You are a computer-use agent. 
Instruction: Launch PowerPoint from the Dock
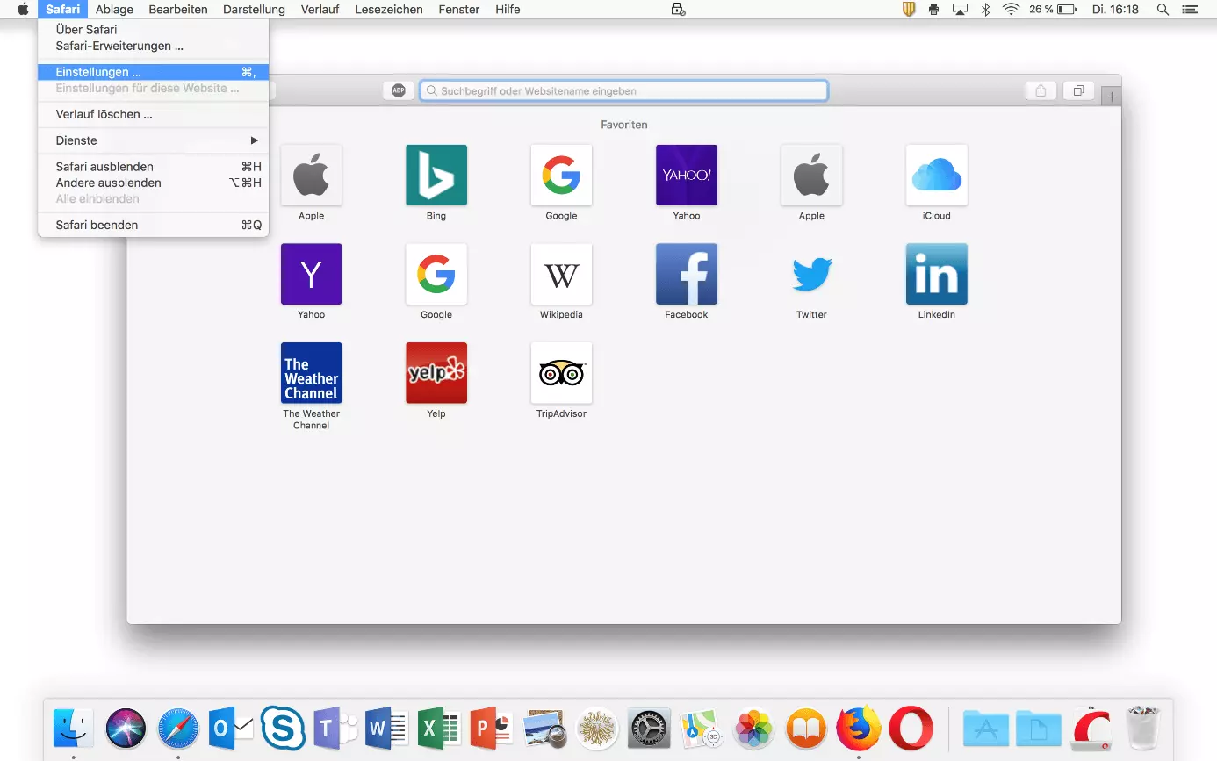491,728
